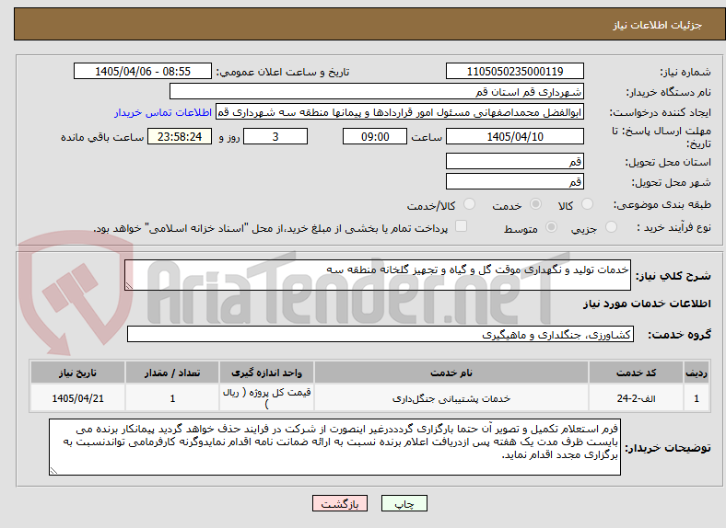Click the توضیحات خریدار label
The width and height of the screenshot is (726, 528).
coord(668,448)
